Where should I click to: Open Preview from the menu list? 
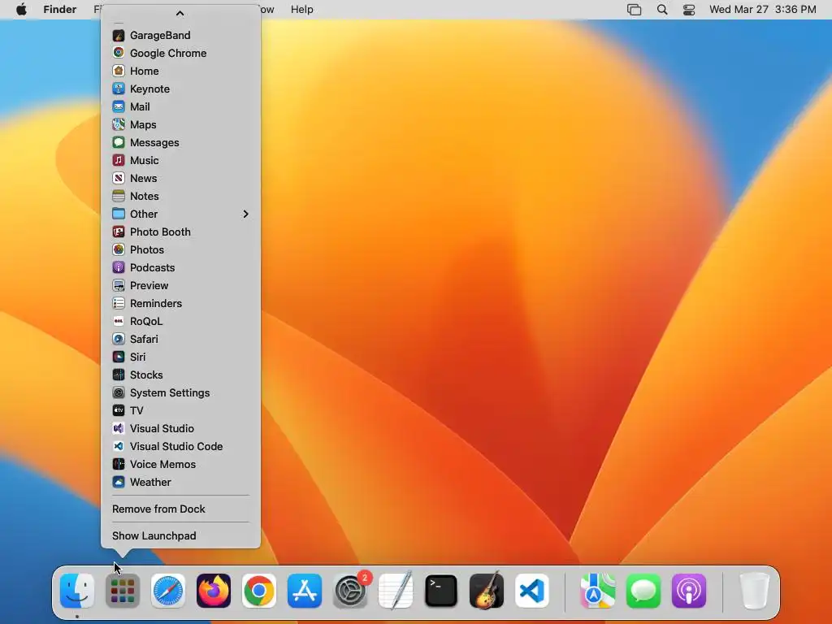tap(180, 285)
